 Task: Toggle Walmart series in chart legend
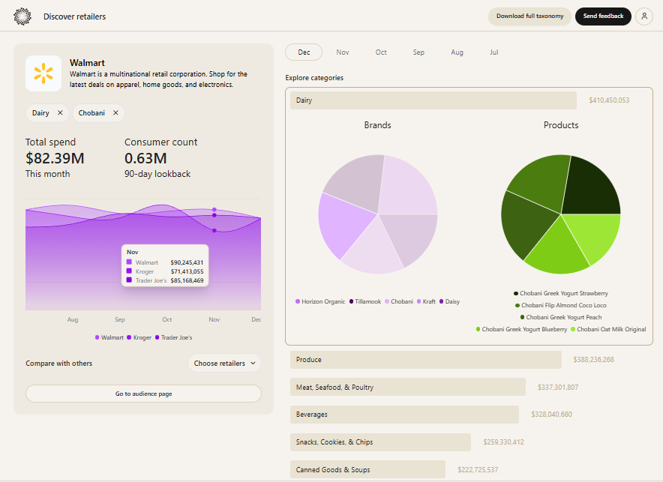pos(109,337)
